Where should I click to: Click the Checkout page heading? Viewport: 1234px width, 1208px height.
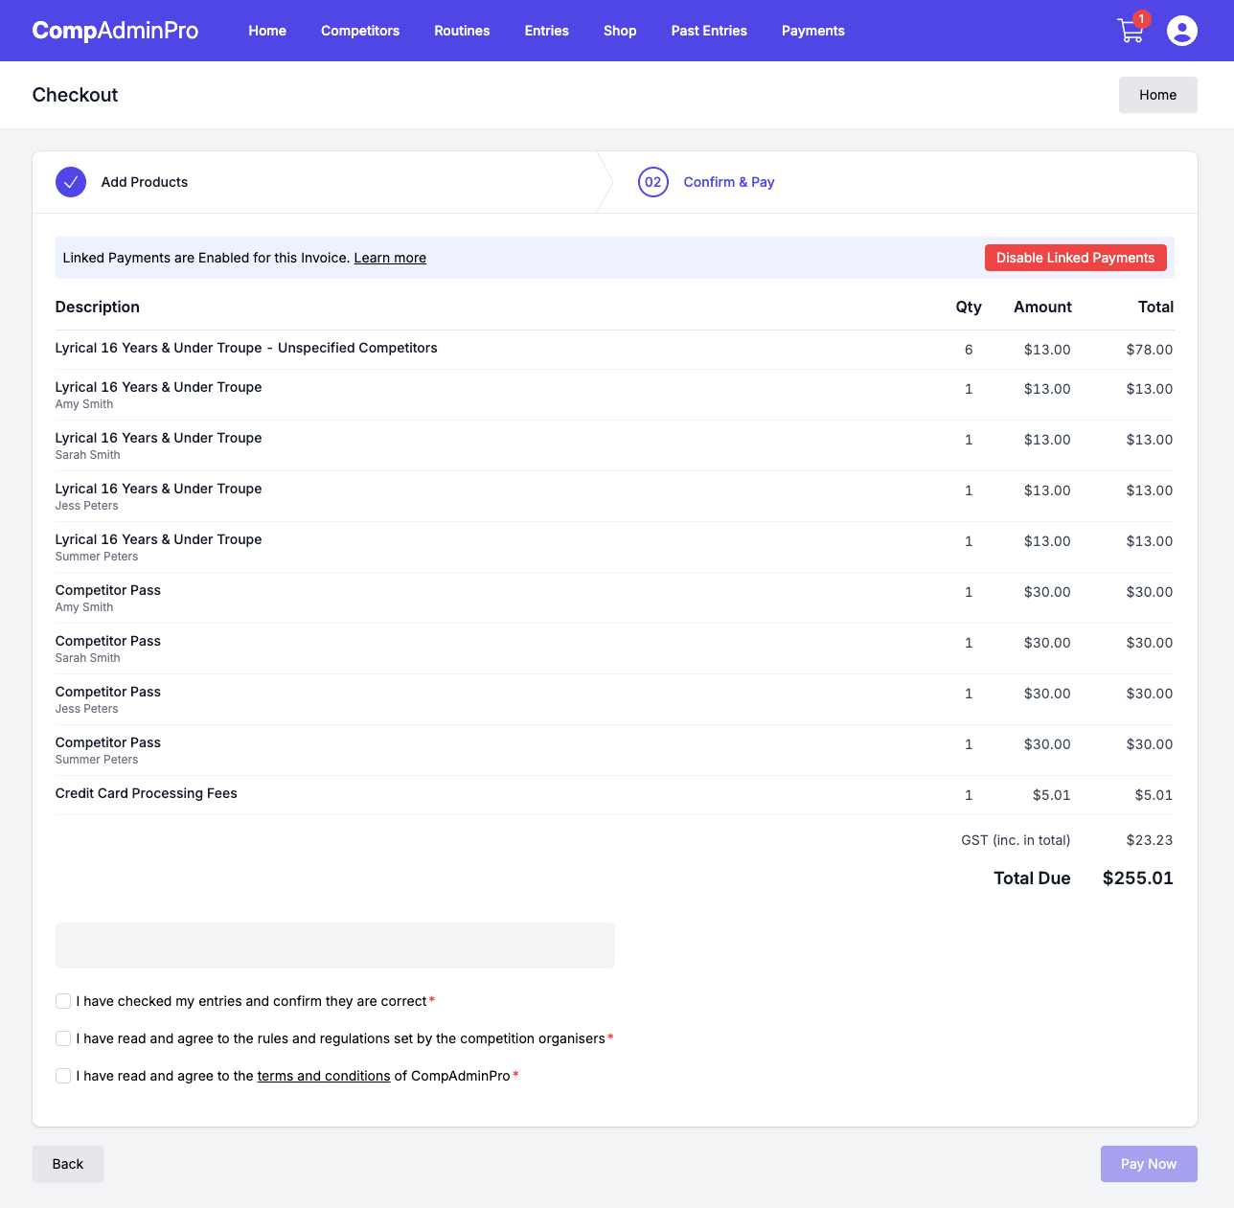coord(75,95)
